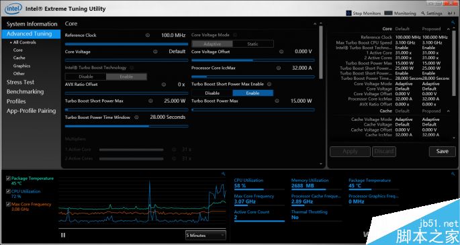Set Intel Turbo Boost Technology to Disable
The height and width of the screenshot is (245, 460).
[86, 77]
